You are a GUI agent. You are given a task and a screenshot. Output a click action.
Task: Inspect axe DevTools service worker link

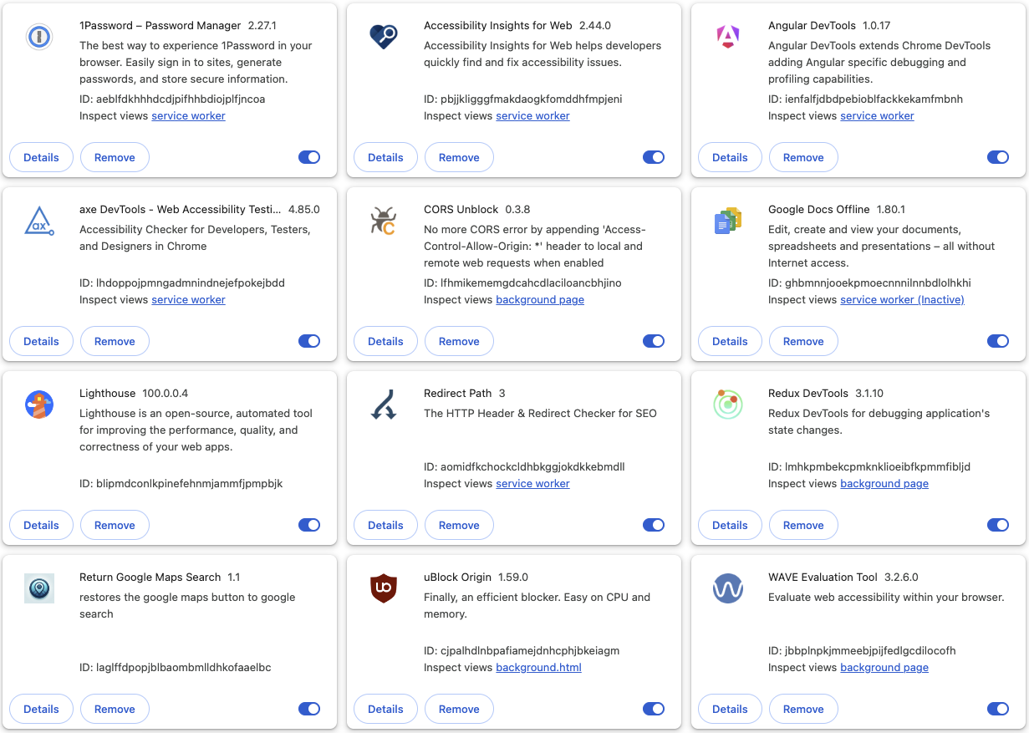point(188,300)
